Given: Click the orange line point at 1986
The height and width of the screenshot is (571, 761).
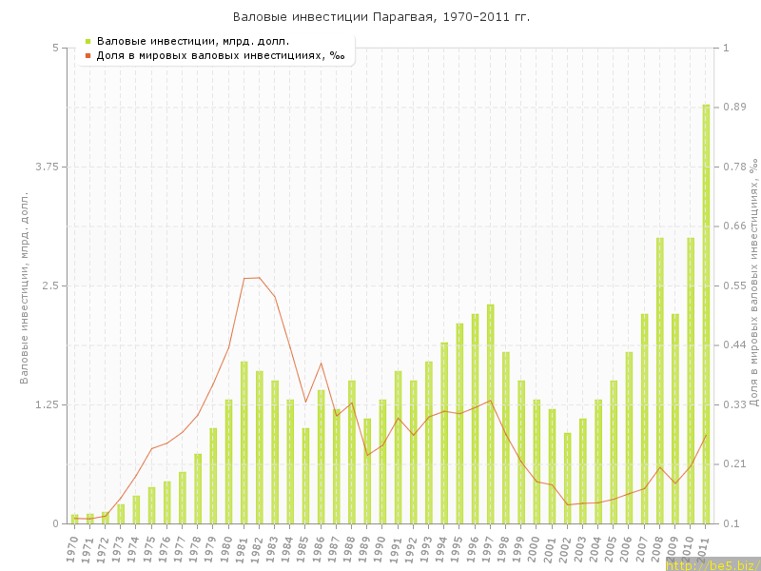Looking at the screenshot, I should pos(322,363).
